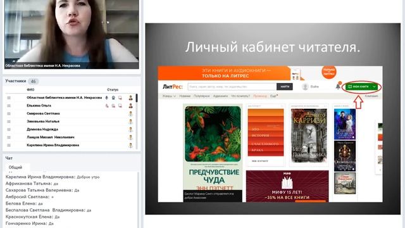Image resolution: width=405 pixels, height=228 pixels.
Task: Click avatar icon of Ланцов Михаил Николаевич
Action: (131, 137)
